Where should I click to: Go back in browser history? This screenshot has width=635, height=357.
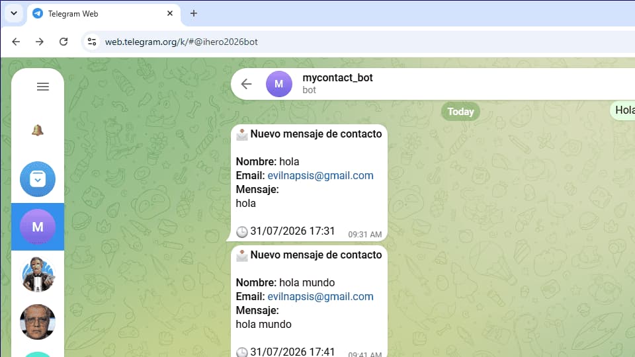16,42
